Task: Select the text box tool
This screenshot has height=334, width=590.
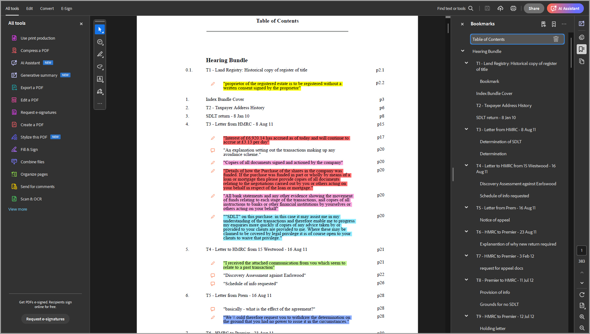Action: point(100,79)
